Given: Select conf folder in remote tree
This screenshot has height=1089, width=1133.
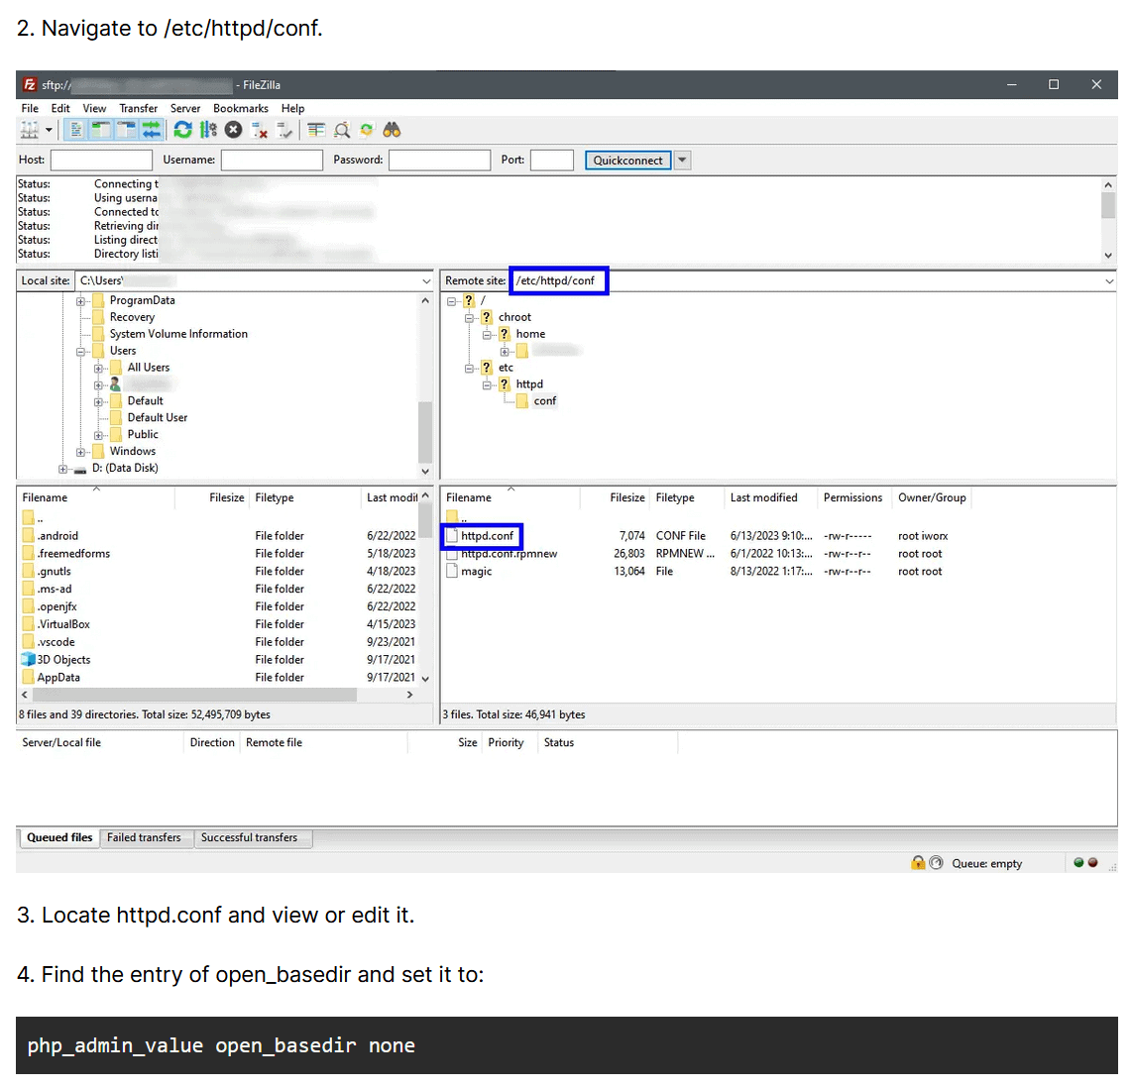Looking at the screenshot, I should coord(545,400).
